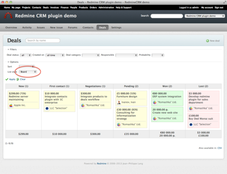Viewport: 227px width, 174px height.
Task: Click into the header Search field
Action: click(167, 16)
